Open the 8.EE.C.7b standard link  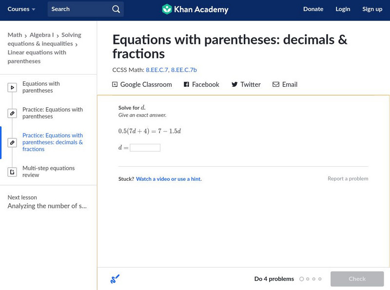(184, 70)
